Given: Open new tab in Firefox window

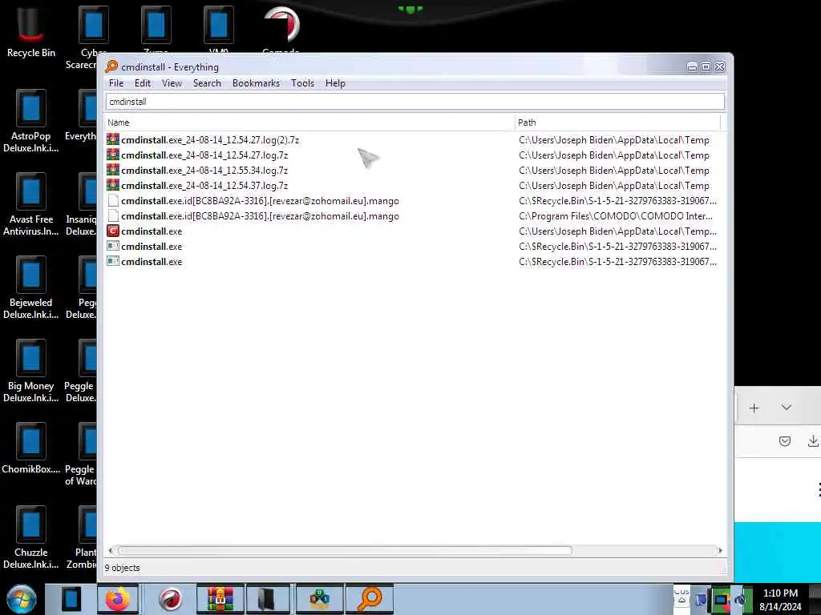Looking at the screenshot, I should (x=754, y=408).
